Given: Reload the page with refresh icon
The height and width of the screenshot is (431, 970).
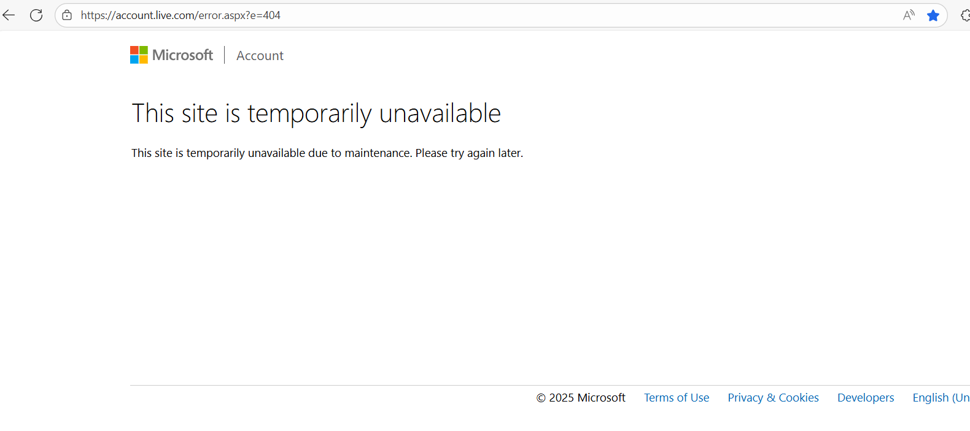Looking at the screenshot, I should [36, 15].
